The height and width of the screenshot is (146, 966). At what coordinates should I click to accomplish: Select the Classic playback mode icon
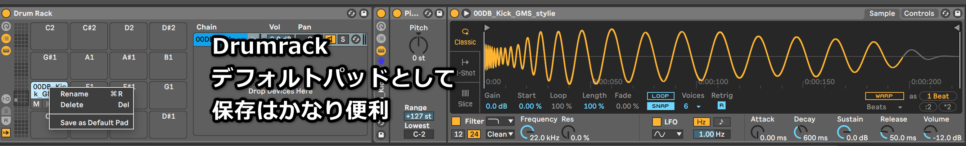click(x=465, y=36)
